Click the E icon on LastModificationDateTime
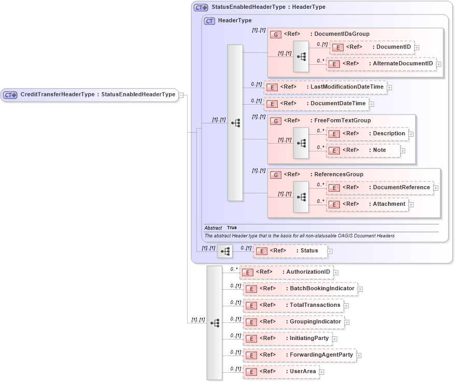This screenshot has width=455, height=382. click(x=272, y=87)
